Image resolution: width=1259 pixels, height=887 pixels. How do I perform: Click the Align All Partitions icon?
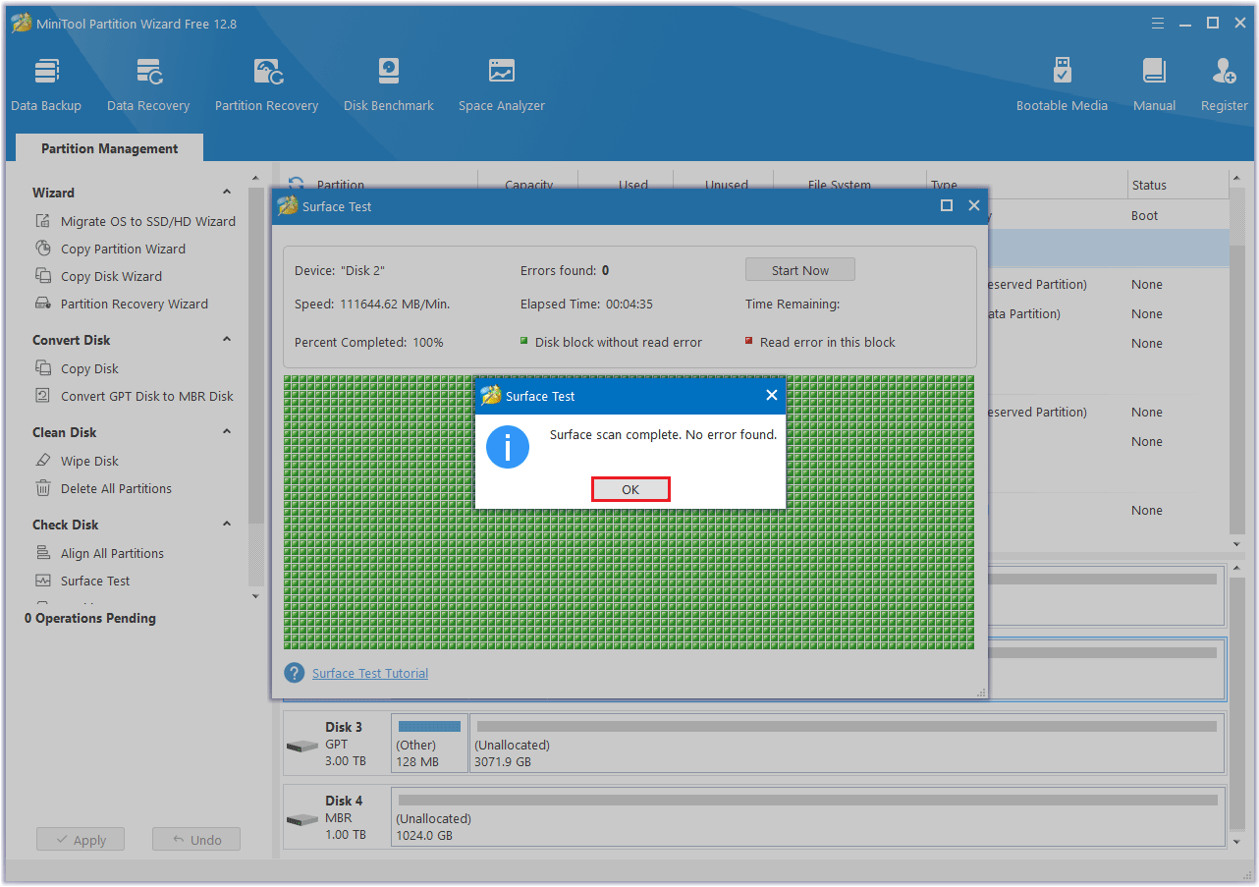tap(43, 553)
